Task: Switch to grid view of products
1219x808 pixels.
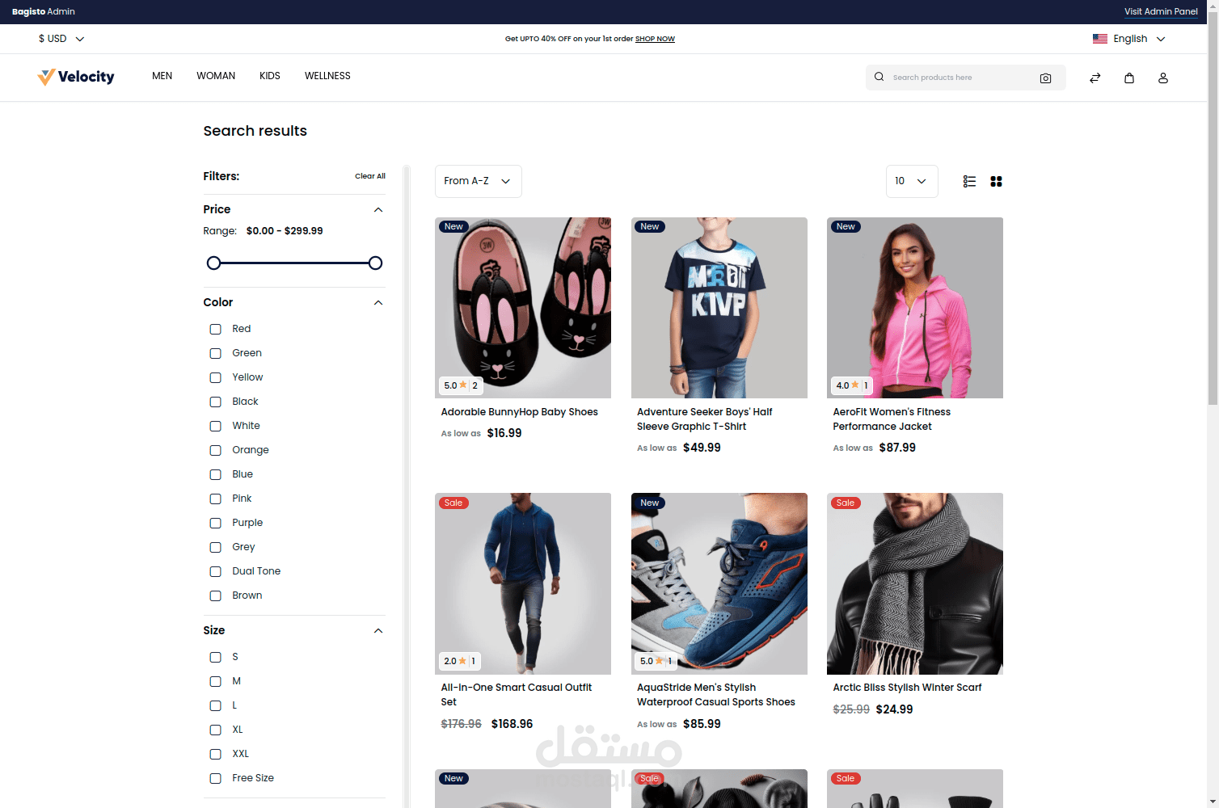Action: 996,181
